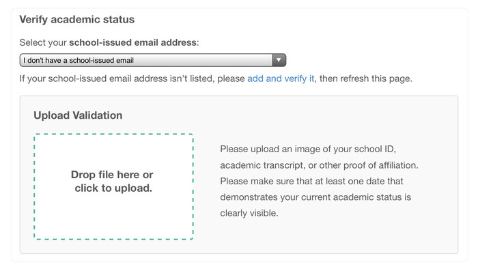The height and width of the screenshot is (271, 478).
Task: Click the dashed drop zone to upload a file
Action: click(x=113, y=186)
